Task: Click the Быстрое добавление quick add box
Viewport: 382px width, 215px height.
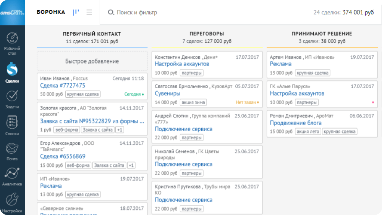Action: [x=92, y=61]
